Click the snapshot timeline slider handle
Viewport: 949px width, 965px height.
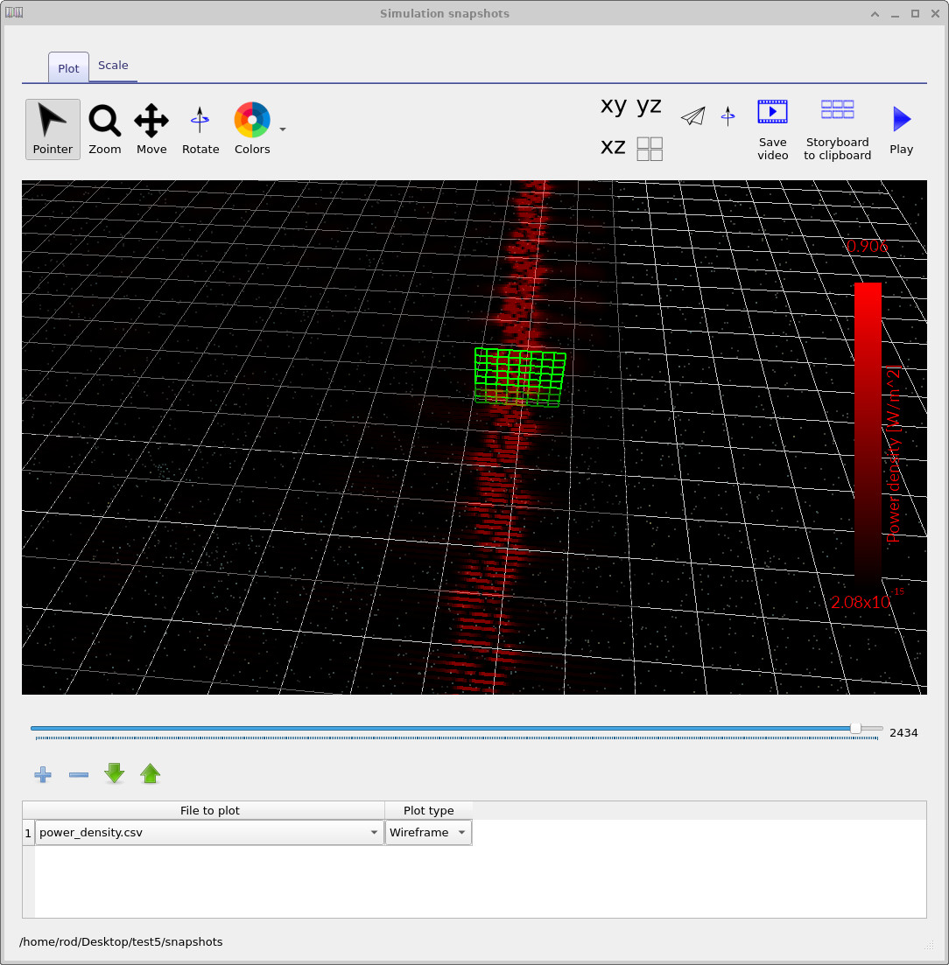click(x=857, y=728)
